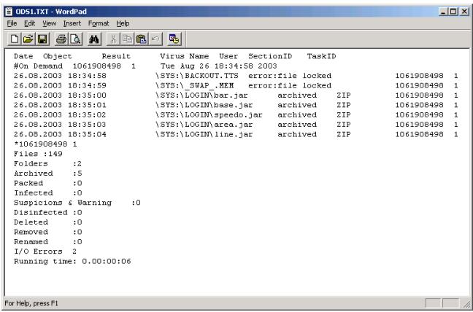Click the 'Packed :0' line
473x312 pixels.
(x=47, y=183)
